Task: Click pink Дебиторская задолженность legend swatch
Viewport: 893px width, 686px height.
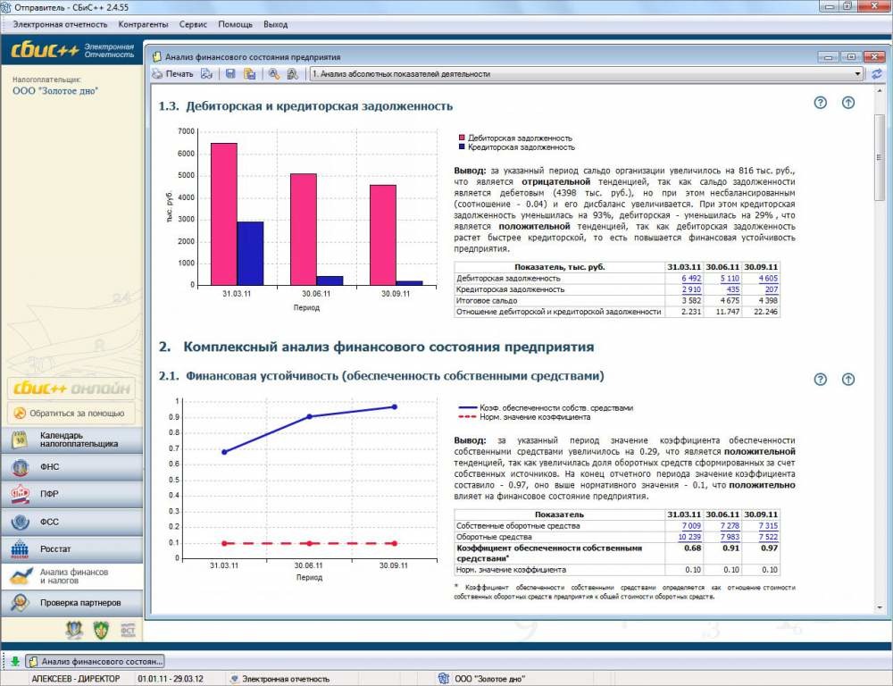Action: [462, 138]
